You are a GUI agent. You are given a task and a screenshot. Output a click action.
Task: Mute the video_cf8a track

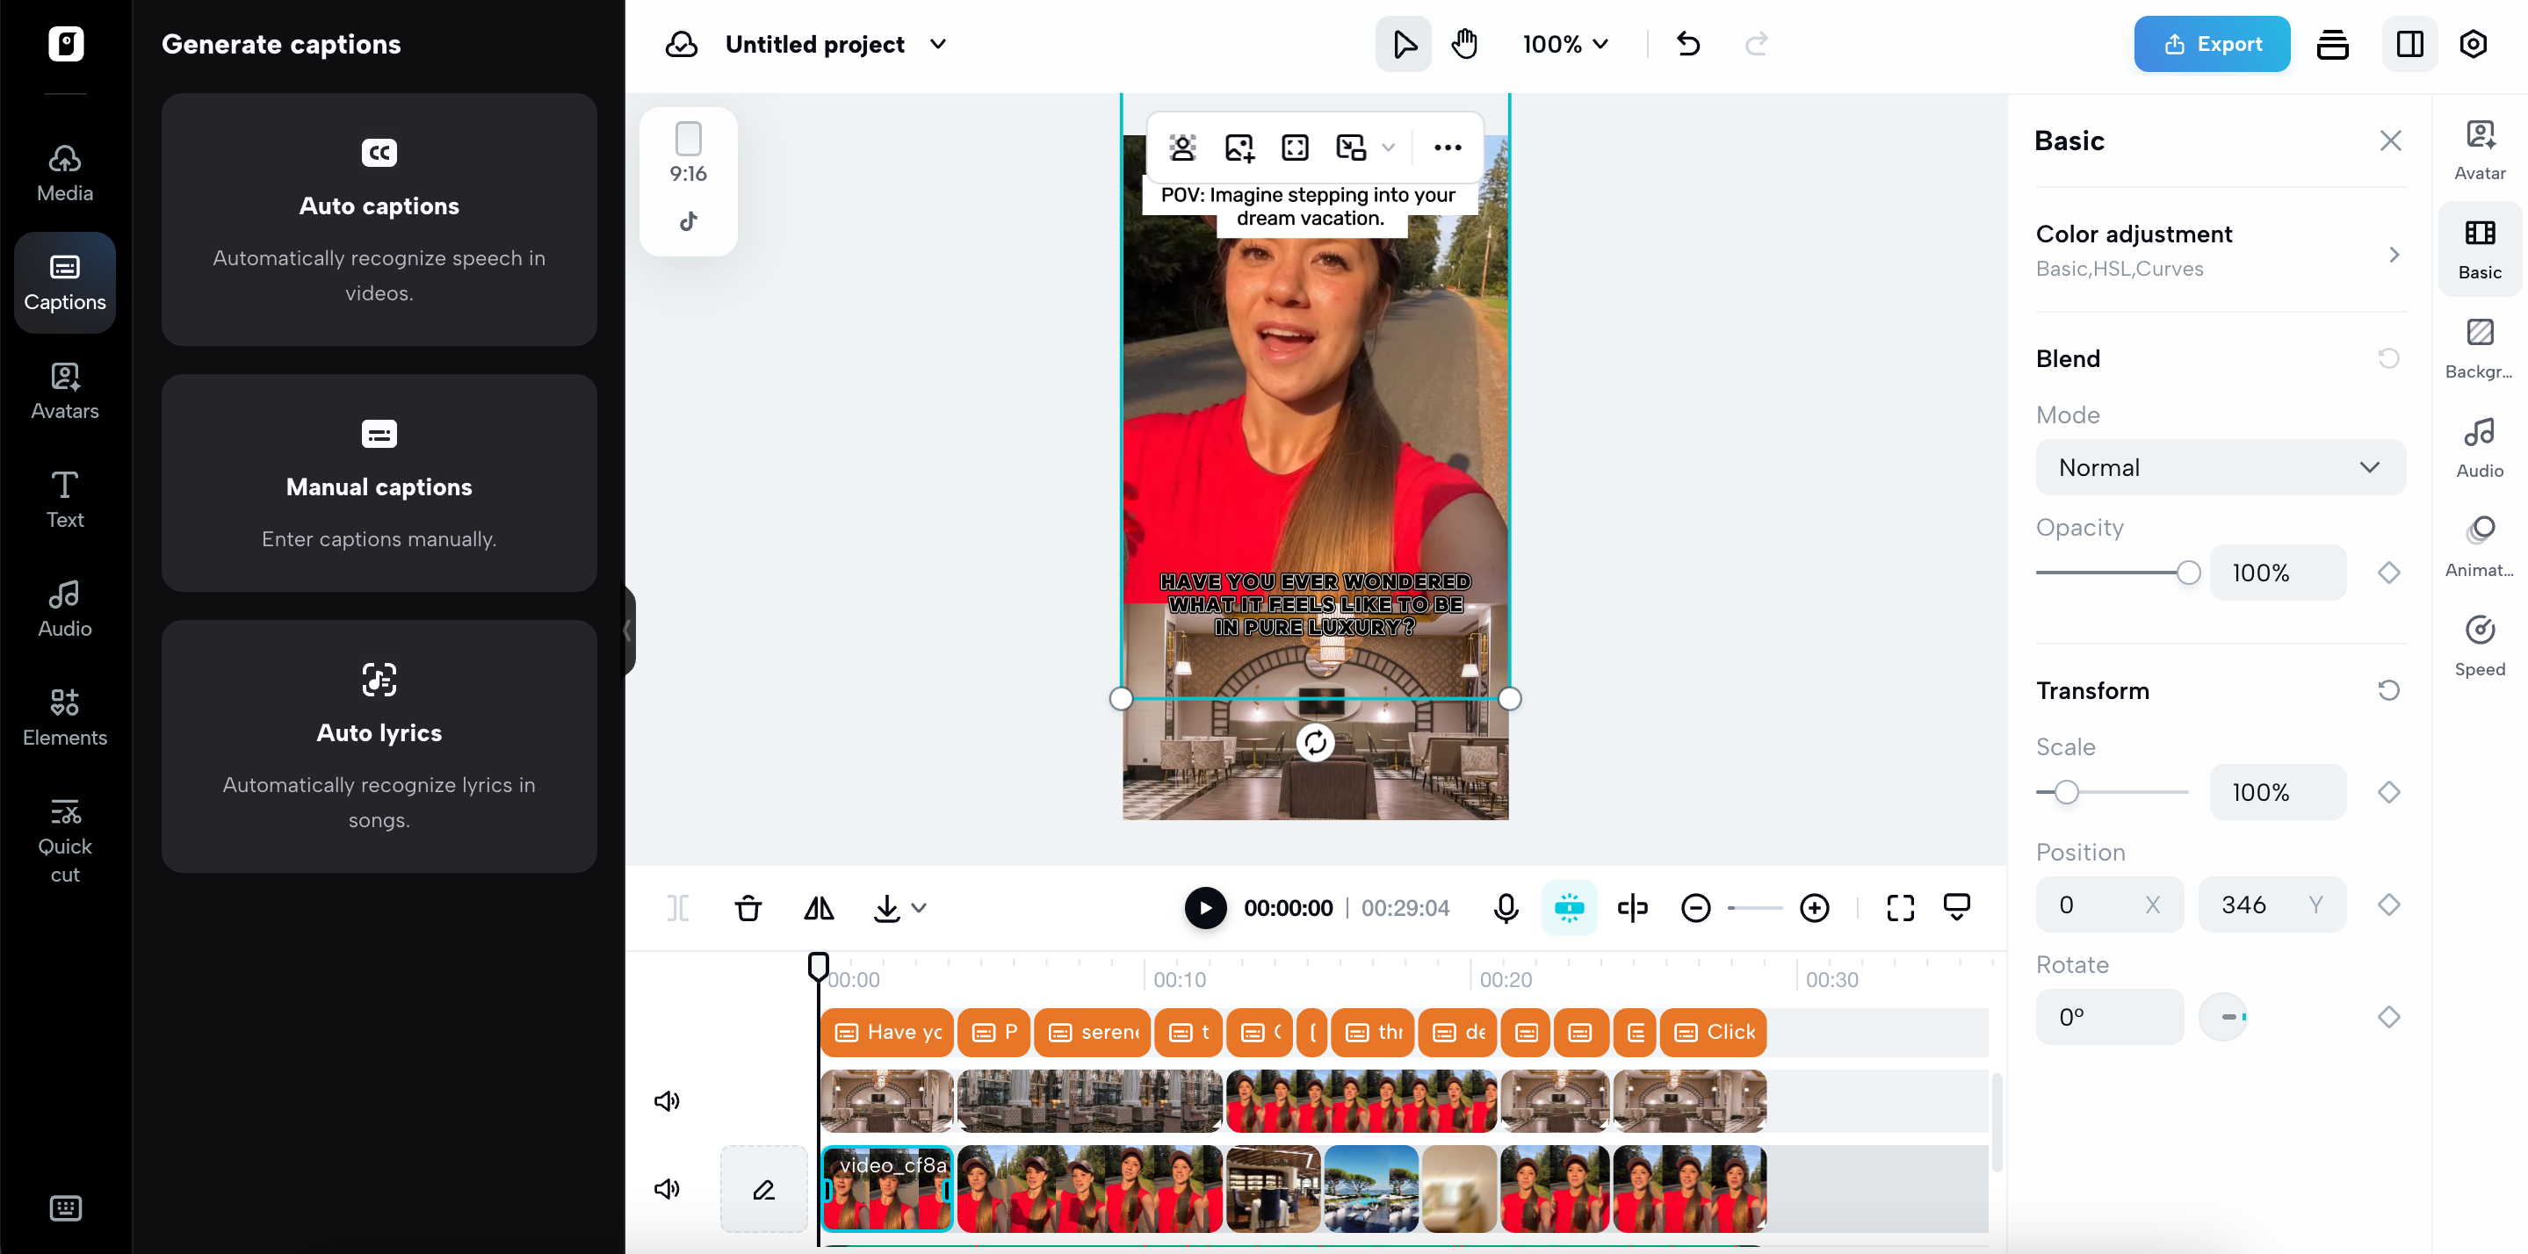click(667, 1188)
